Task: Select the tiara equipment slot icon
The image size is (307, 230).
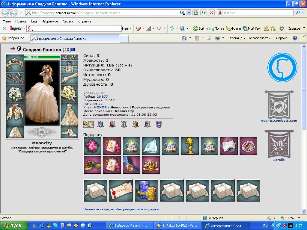Action: tap(15, 63)
